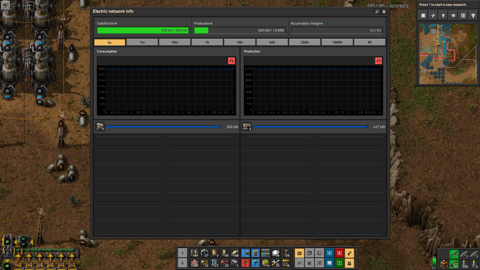Click the Satisfaction info icon
The width and height of the screenshot is (480, 270).
tap(116, 23)
